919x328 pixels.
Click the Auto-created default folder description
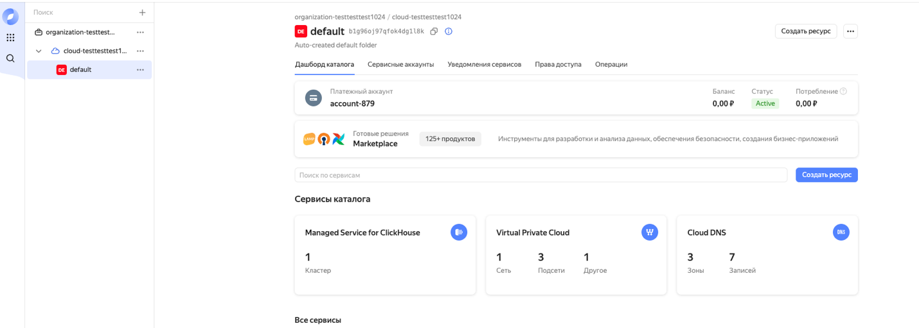(335, 45)
